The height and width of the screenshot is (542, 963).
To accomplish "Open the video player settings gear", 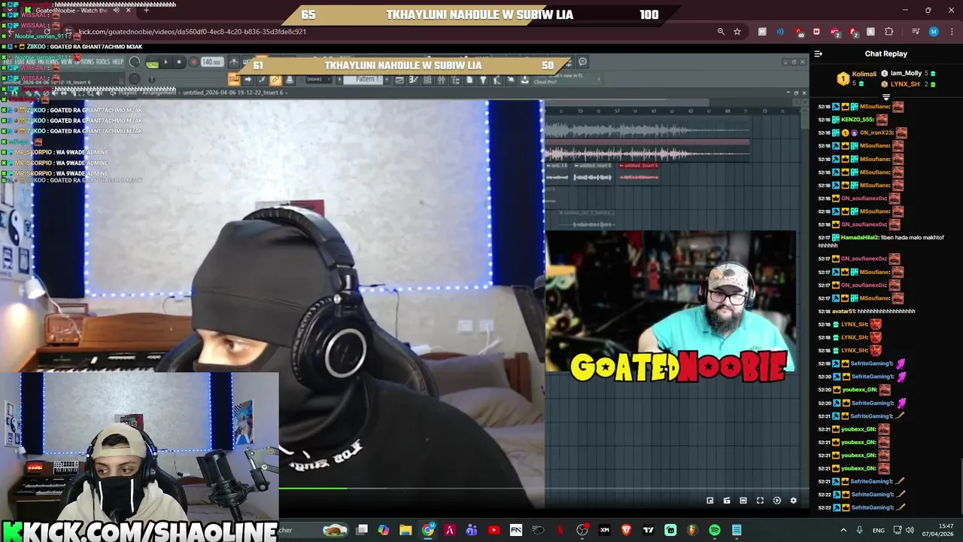I will pyautogui.click(x=793, y=501).
